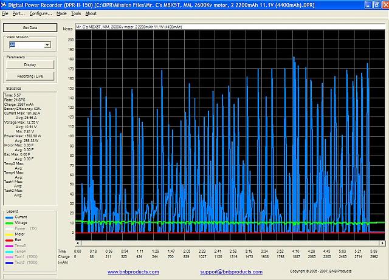Open the Configure... menu
Screen dimensions: 389x280
[x=41, y=13]
